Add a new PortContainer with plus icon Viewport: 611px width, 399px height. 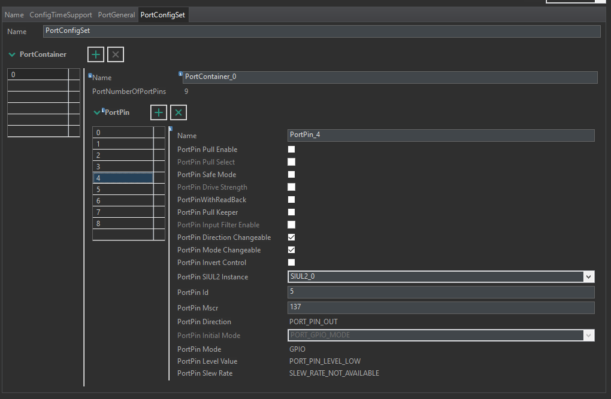tap(96, 54)
